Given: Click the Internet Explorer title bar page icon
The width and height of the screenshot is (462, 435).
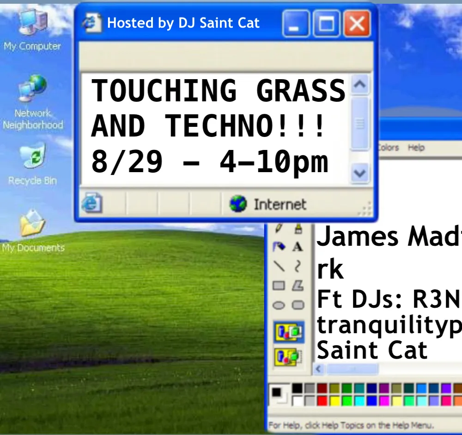Looking at the screenshot, I should pos(92,23).
